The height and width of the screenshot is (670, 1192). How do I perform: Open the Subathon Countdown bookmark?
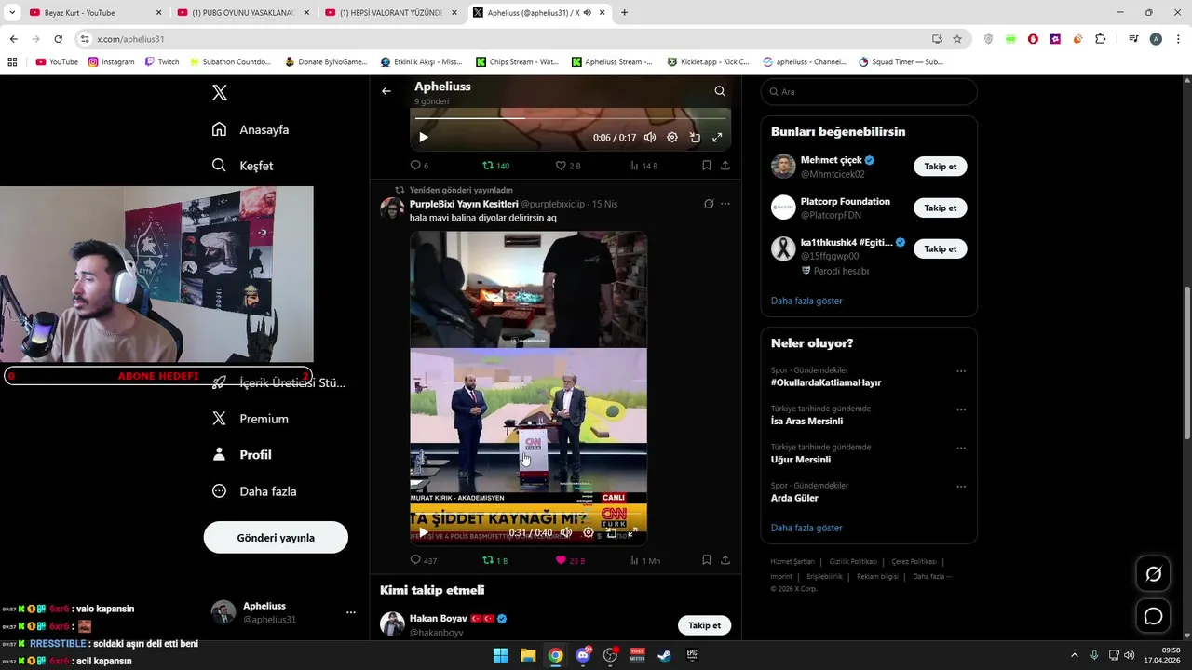[x=230, y=62]
